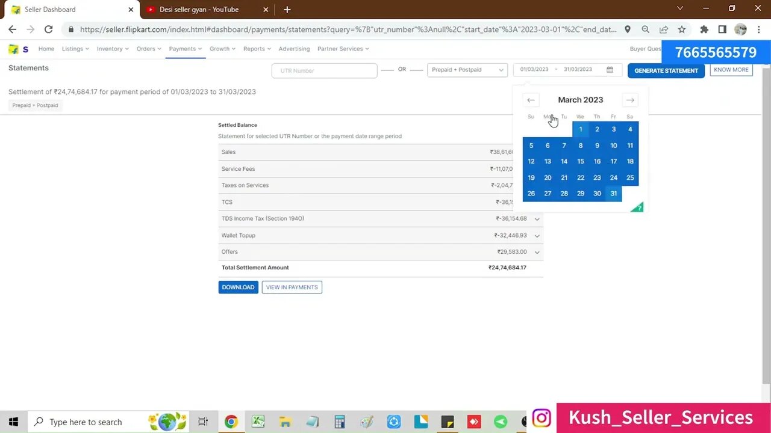Open the Home menu item
This screenshot has height=433, width=771.
(x=46, y=49)
